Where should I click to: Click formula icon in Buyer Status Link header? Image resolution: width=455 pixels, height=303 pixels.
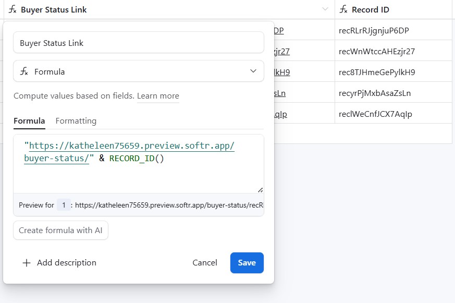click(13, 9)
